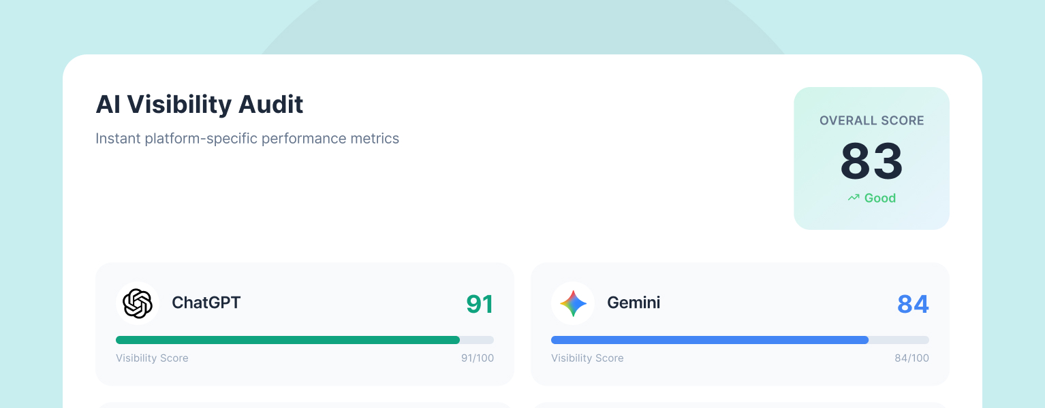Click the green Good status label
The height and width of the screenshot is (408, 1045).
pos(879,198)
